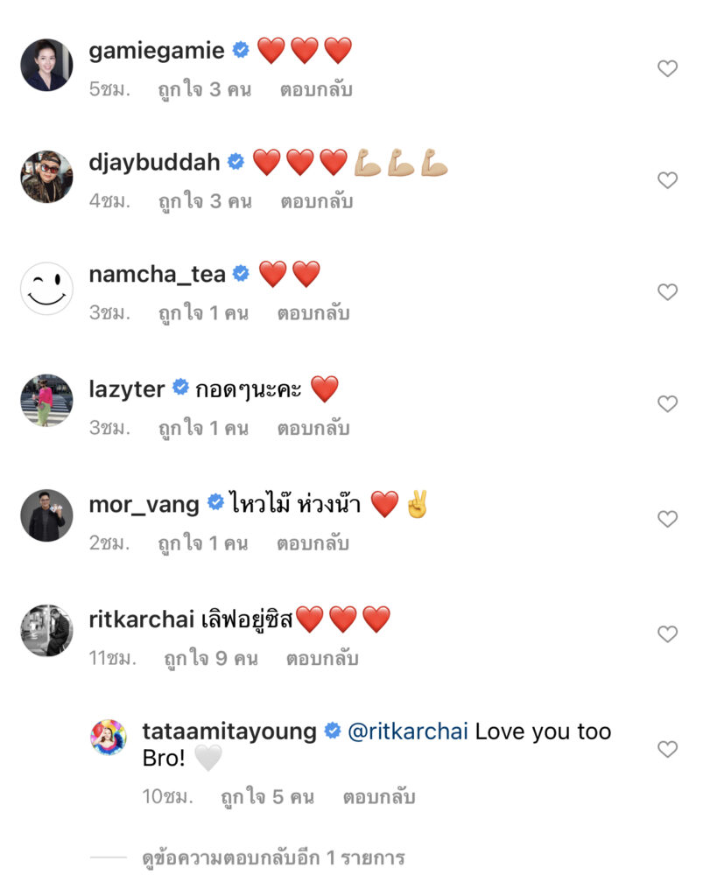Open mor_vang's profile avatar
The height and width of the screenshot is (896, 710).
46,515
